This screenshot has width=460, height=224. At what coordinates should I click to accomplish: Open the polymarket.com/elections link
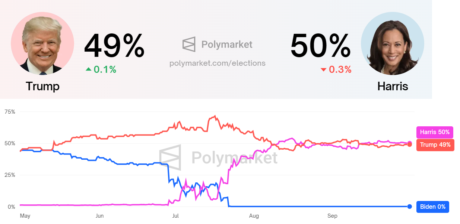(x=217, y=63)
